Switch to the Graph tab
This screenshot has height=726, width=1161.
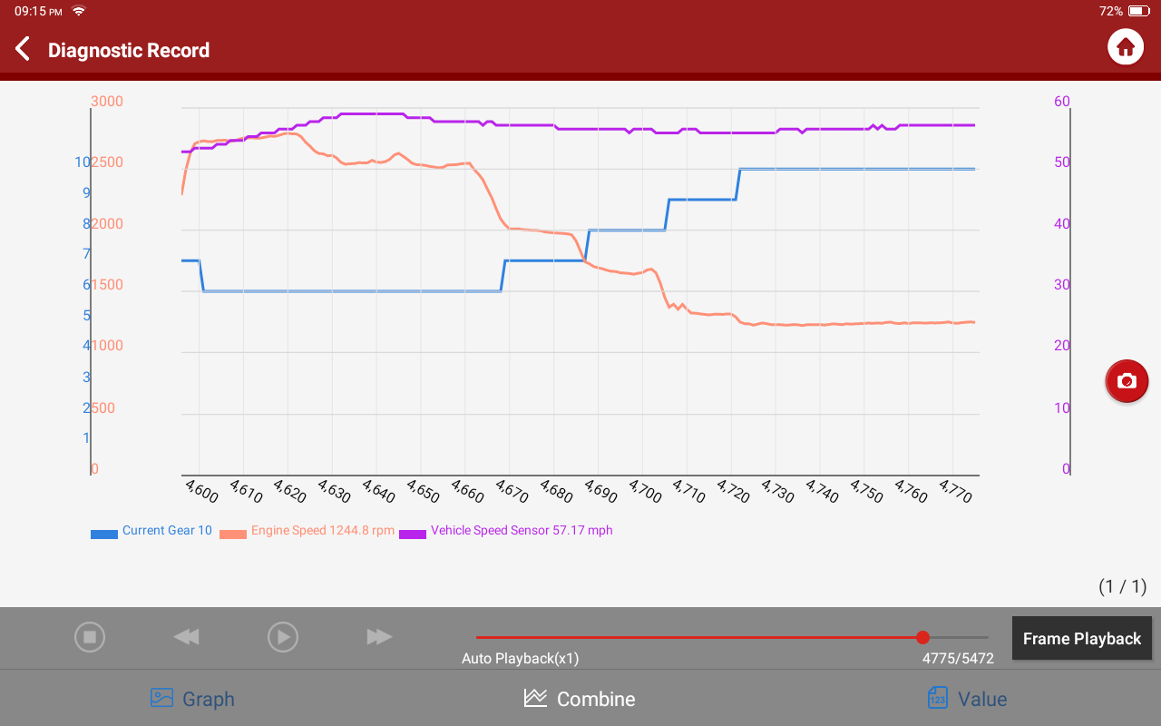click(192, 699)
